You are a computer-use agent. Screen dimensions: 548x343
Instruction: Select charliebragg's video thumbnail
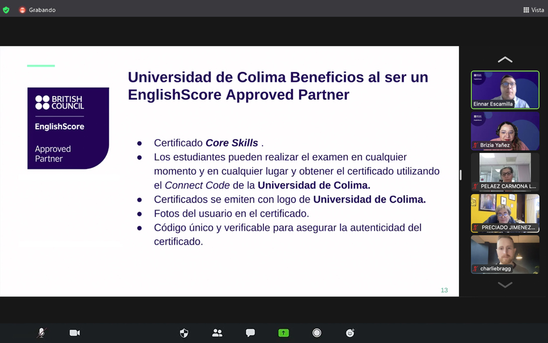(505, 255)
